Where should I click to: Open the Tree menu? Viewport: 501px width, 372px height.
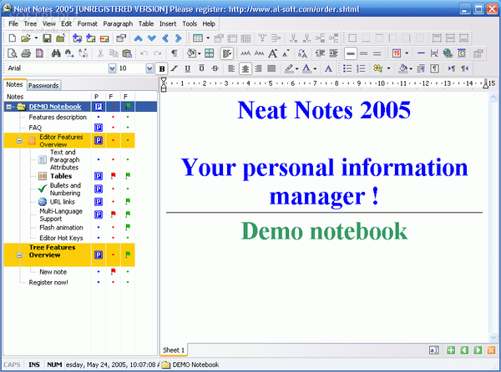coord(30,24)
